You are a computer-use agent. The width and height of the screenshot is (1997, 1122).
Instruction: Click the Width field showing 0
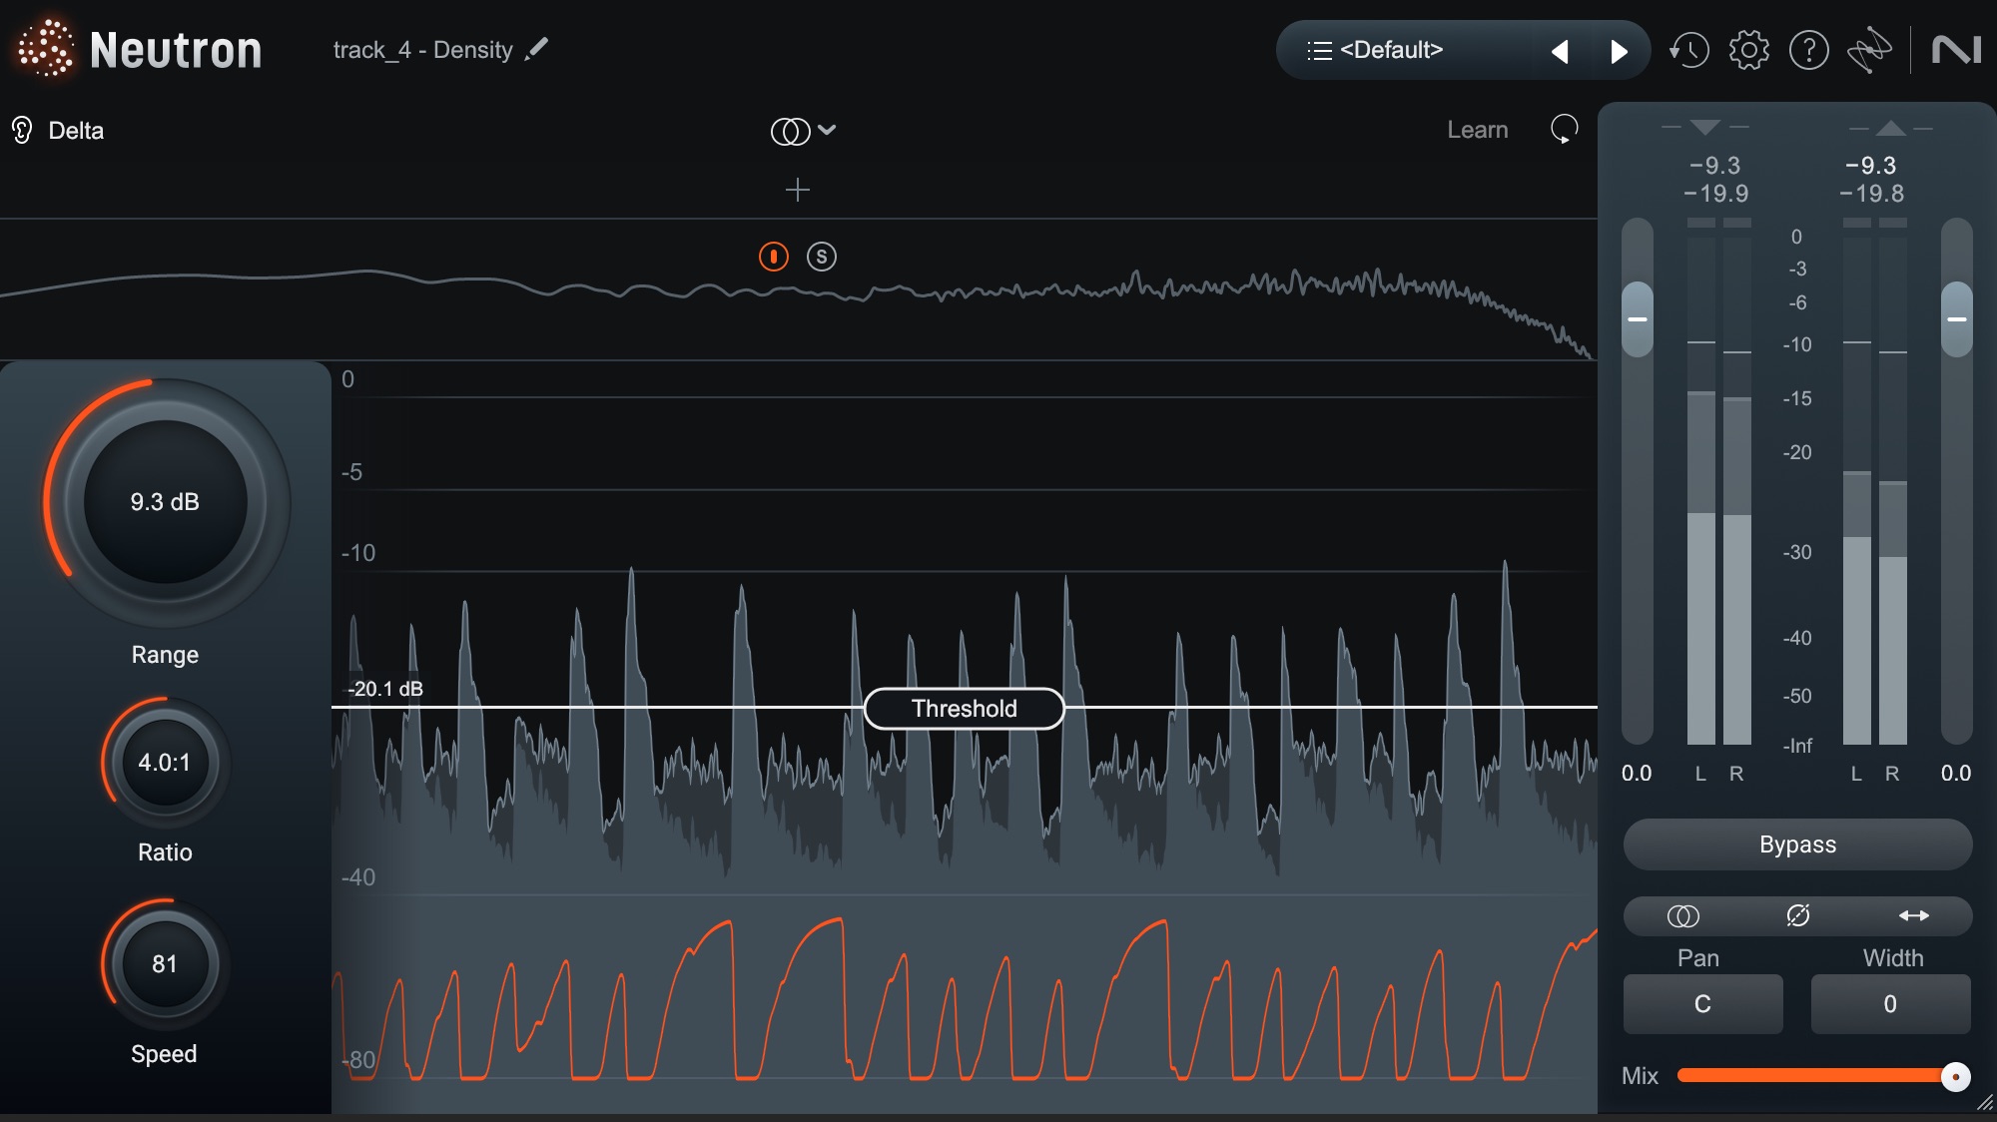point(1890,1004)
